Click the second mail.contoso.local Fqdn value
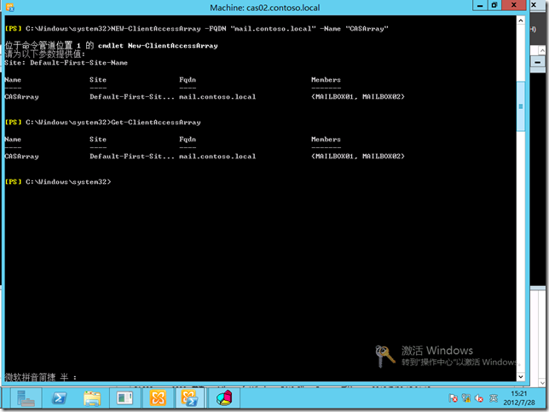Image resolution: width=549 pixels, height=412 pixels. [x=217, y=157]
